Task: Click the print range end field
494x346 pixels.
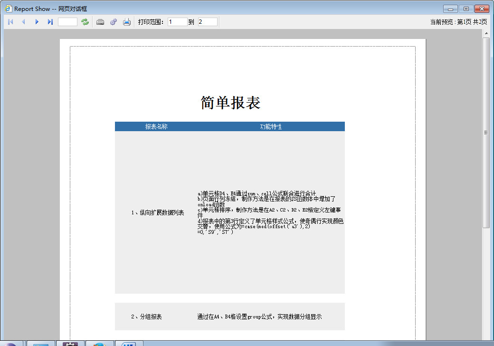Action: coord(208,22)
